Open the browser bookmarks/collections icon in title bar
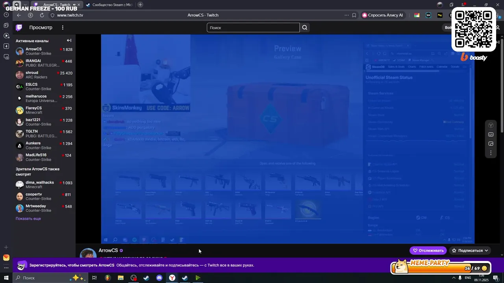This screenshot has width=504, height=283. pos(452,5)
